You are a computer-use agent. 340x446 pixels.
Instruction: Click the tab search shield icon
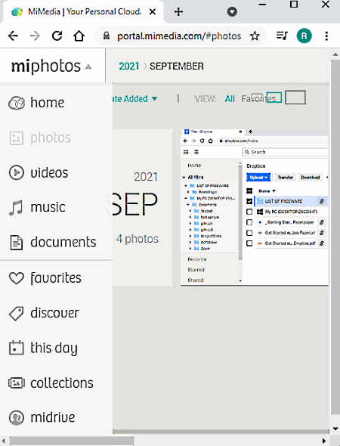[x=232, y=11]
